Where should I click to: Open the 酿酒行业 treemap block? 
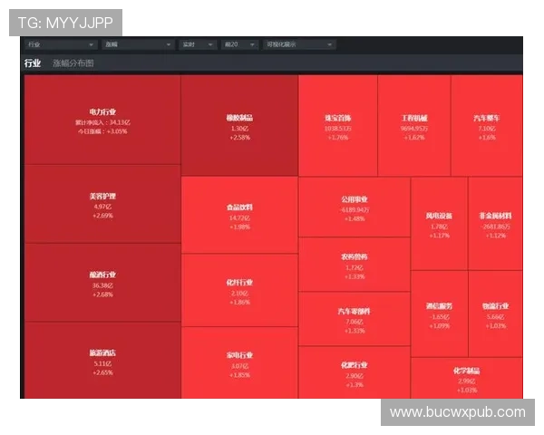[x=102, y=283]
